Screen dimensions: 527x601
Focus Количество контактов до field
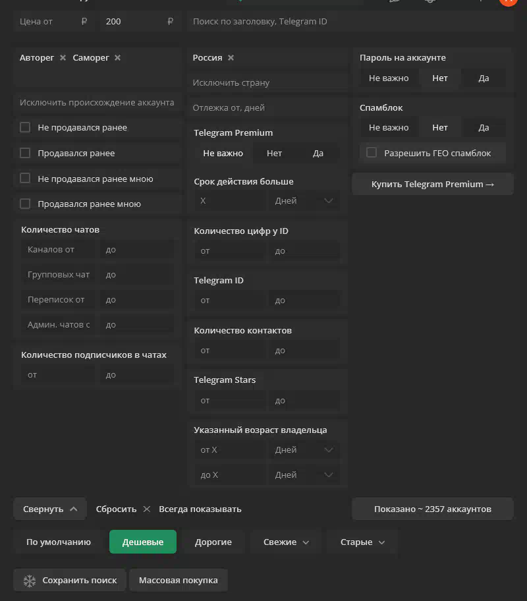(304, 351)
